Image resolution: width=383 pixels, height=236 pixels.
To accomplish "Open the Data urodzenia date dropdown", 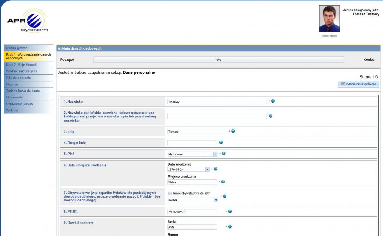I will click(x=189, y=169).
